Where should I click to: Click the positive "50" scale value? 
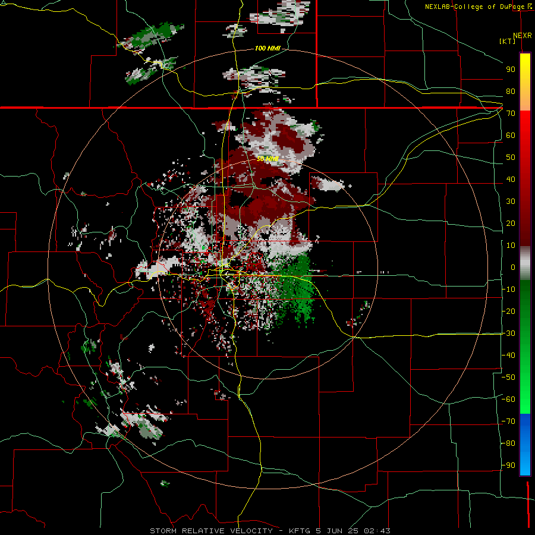(511, 158)
